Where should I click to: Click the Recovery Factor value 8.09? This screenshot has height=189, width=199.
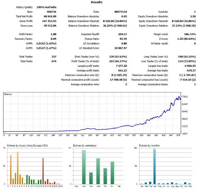(53, 39)
